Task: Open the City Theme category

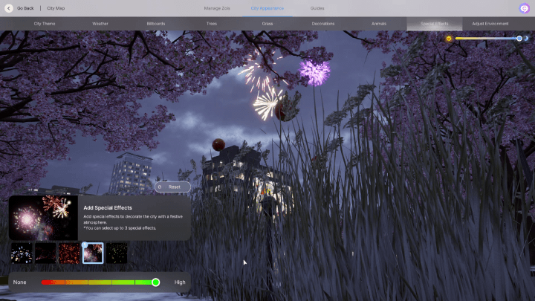Action: pos(45,24)
